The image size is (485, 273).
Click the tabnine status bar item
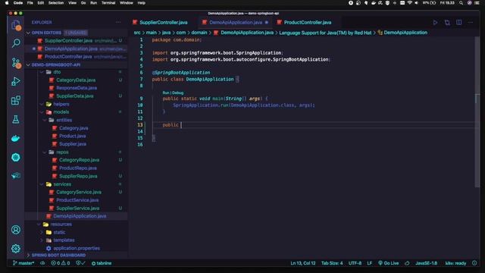pos(102,263)
